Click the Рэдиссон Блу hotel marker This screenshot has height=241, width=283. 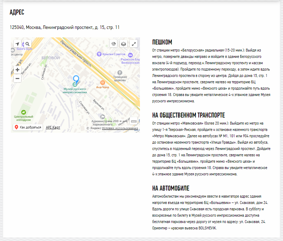[130, 55]
